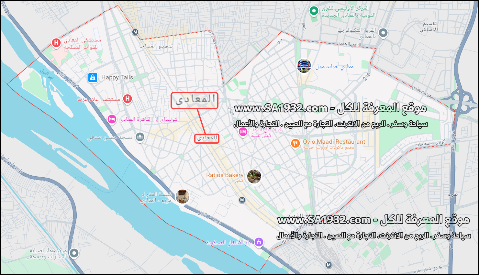Click the metro icon beside كوبري شمال طره
The image size is (479, 275).
click(x=329, y=265)
